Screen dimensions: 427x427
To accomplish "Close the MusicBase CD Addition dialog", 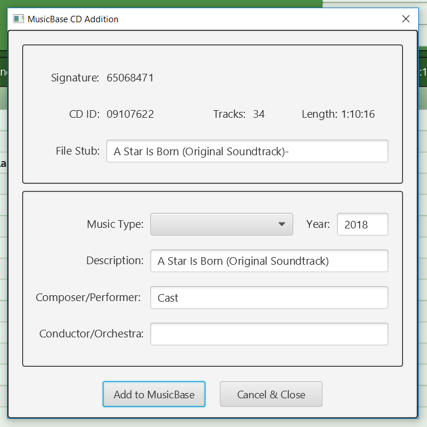I will click(406, 19).
